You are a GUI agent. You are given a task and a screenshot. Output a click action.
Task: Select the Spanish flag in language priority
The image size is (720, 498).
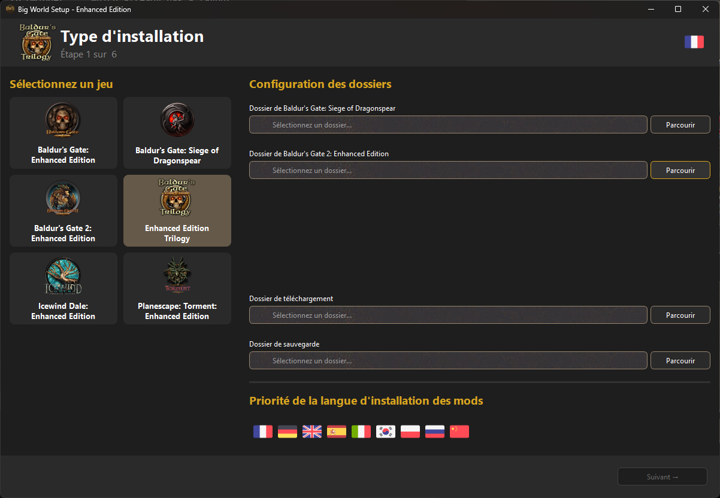(337, 432)
